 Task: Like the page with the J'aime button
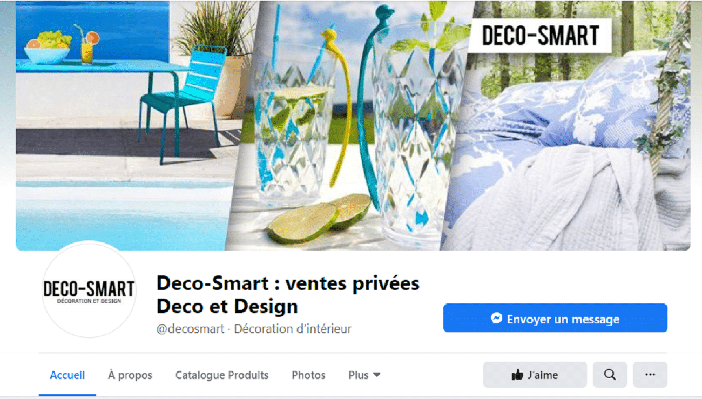tap(535, 375)
